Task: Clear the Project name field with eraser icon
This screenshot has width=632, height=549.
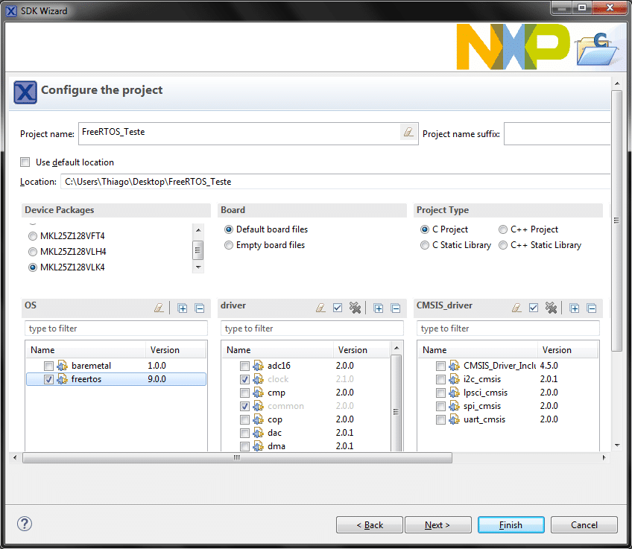Action: [408, 132]
